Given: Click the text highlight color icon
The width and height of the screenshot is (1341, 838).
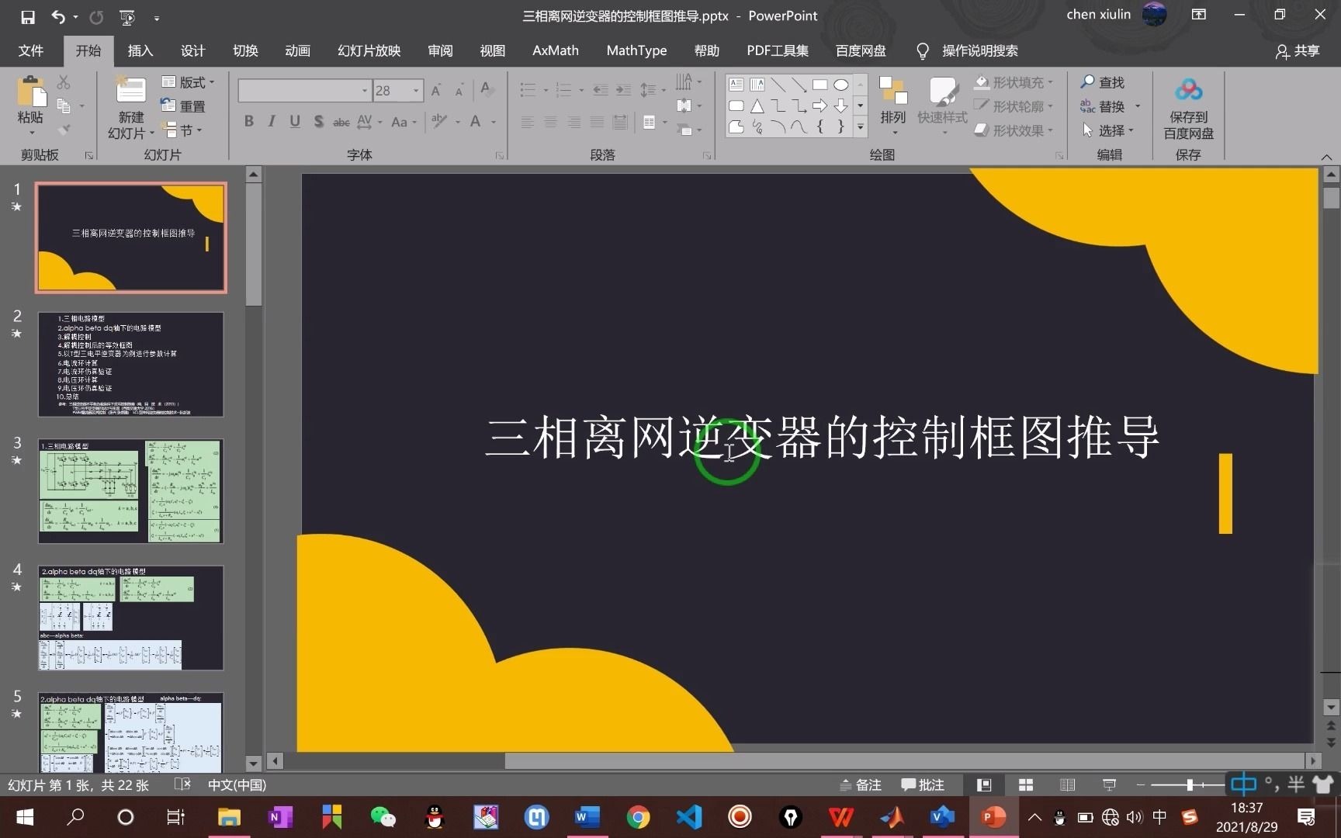Looking at the screenshot, I should click(440, 122).
